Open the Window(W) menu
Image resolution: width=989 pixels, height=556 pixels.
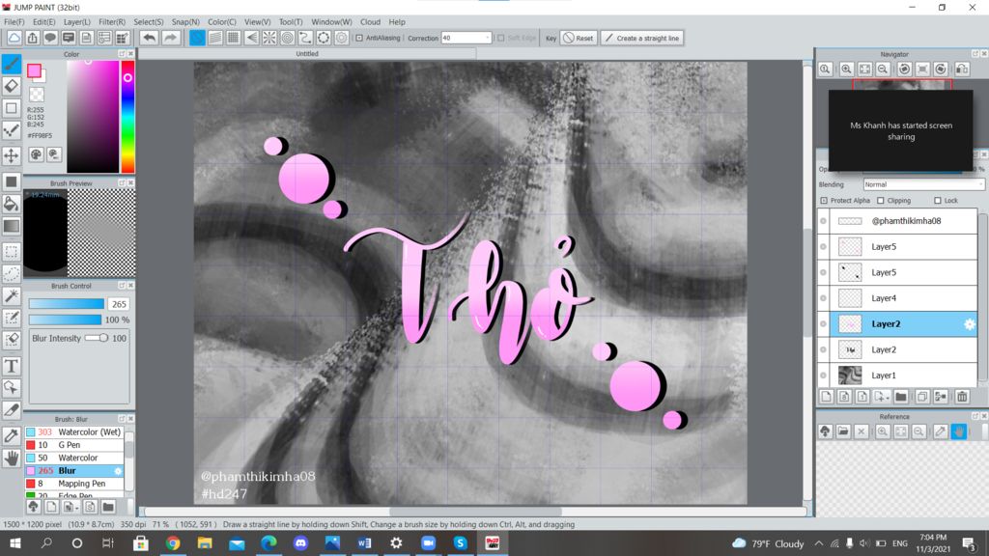331,21
